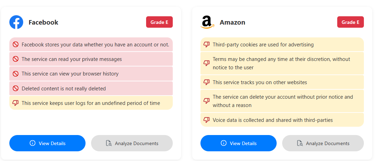Click the Amazon logo icon
This screenshot has height=161, width=376.
tap(207, 23)
